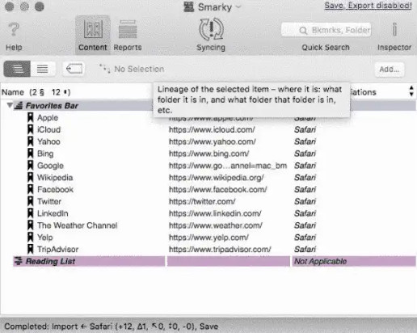Click the magnifier icon in Quick Search
Screen dimensions: 417x333
click(x=303, y=31)
